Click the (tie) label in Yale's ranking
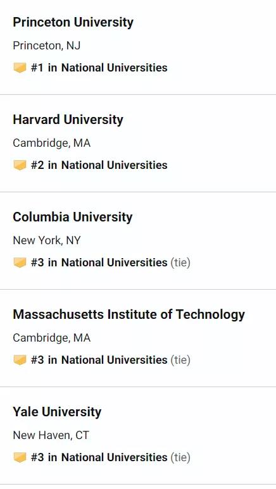 tap(180, 457)
